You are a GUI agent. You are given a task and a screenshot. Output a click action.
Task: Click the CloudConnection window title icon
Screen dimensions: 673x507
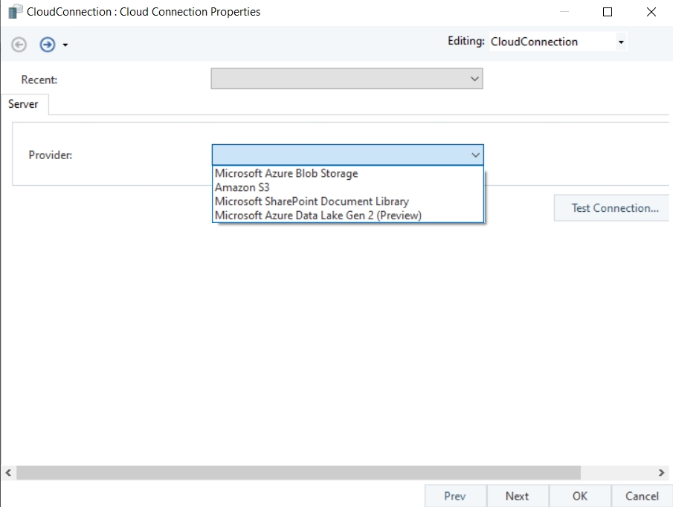tap(15, 12)
